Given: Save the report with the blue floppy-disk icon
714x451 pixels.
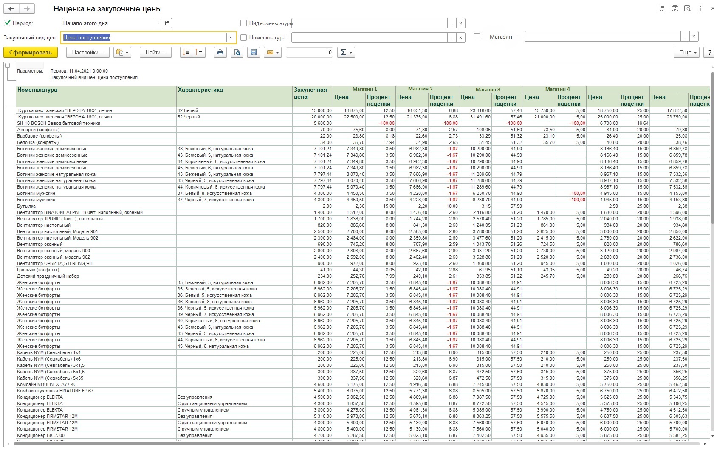Looking at the screenshot, I should coord(254,53).
